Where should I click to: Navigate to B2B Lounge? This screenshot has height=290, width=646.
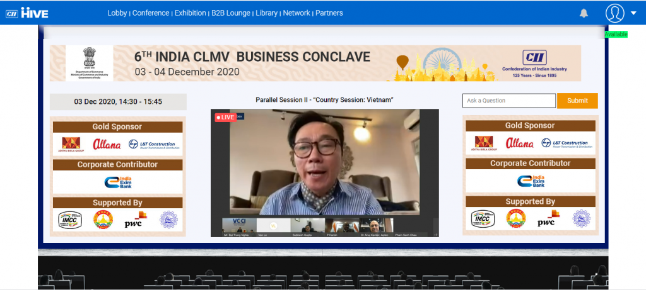coord(231,13)
